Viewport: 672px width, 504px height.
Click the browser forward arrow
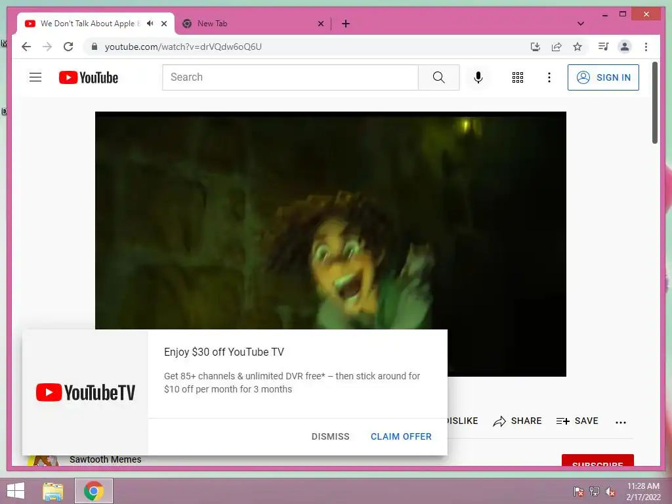pos(47,47)
